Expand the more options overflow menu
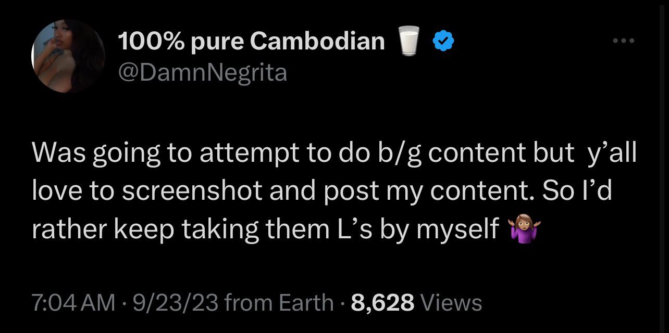669x333 pixels. pos(623,40)
